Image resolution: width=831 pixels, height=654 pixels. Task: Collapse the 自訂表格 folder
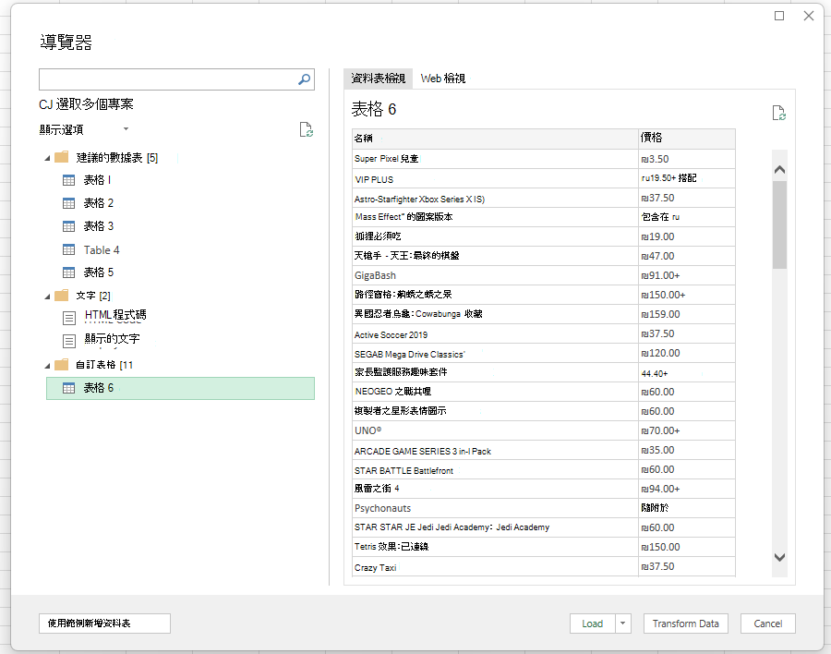[47, 366]
